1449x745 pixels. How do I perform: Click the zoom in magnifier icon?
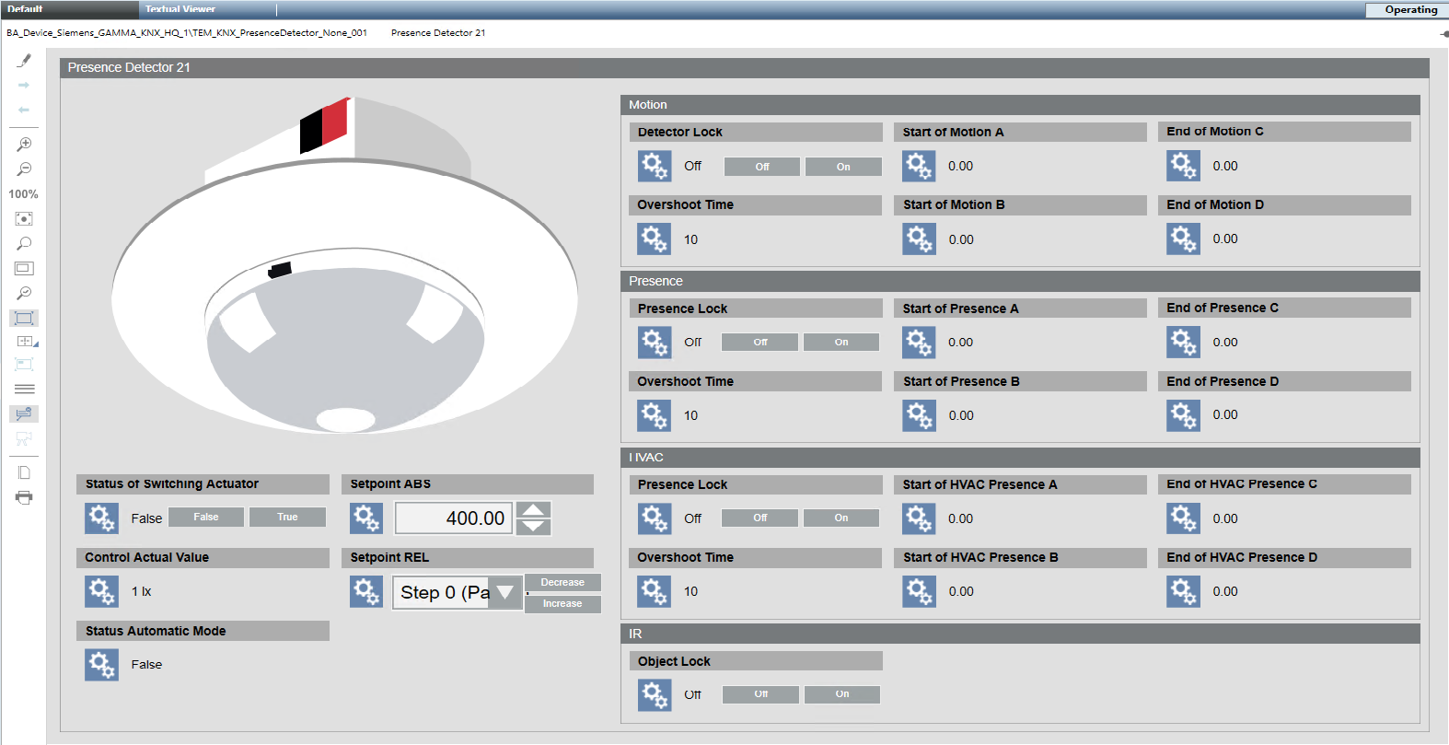[x=24, y=145]
